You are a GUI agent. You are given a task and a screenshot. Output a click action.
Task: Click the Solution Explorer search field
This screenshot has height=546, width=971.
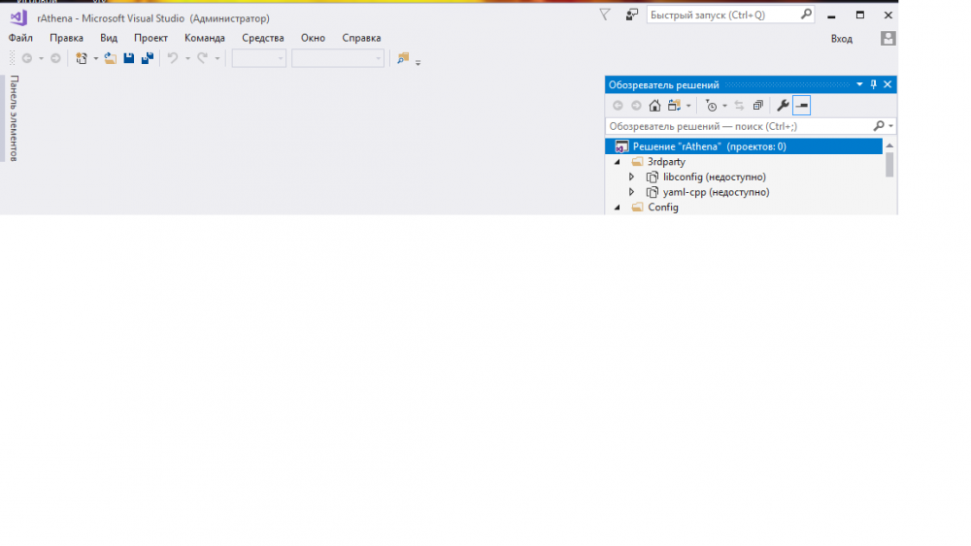click(738, 126)
